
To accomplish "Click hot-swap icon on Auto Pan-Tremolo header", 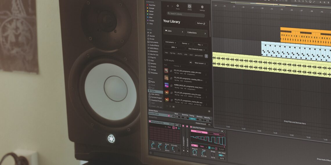I will (220, 131).
